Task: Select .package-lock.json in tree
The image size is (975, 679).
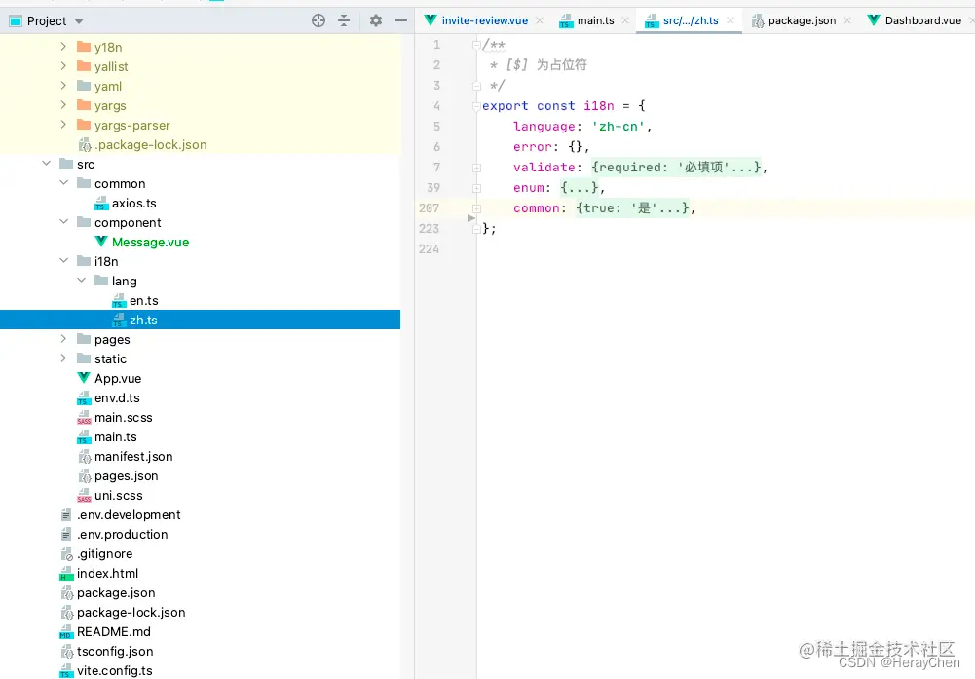Action: 150,144
